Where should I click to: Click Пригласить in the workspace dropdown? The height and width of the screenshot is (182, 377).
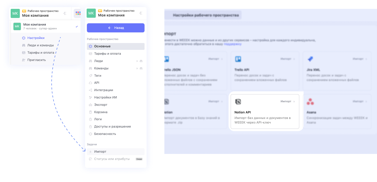(37, 60)
